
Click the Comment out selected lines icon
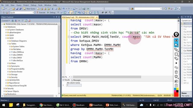coord(95,13)
